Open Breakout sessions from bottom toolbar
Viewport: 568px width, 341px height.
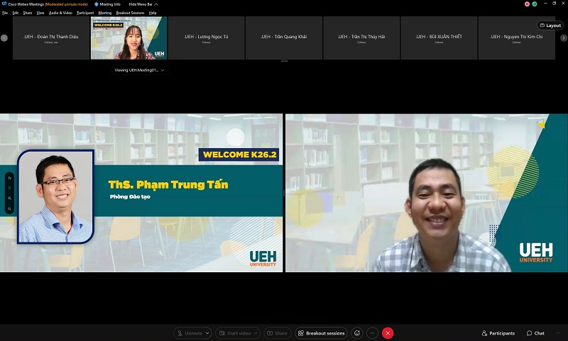click(321, 333)
